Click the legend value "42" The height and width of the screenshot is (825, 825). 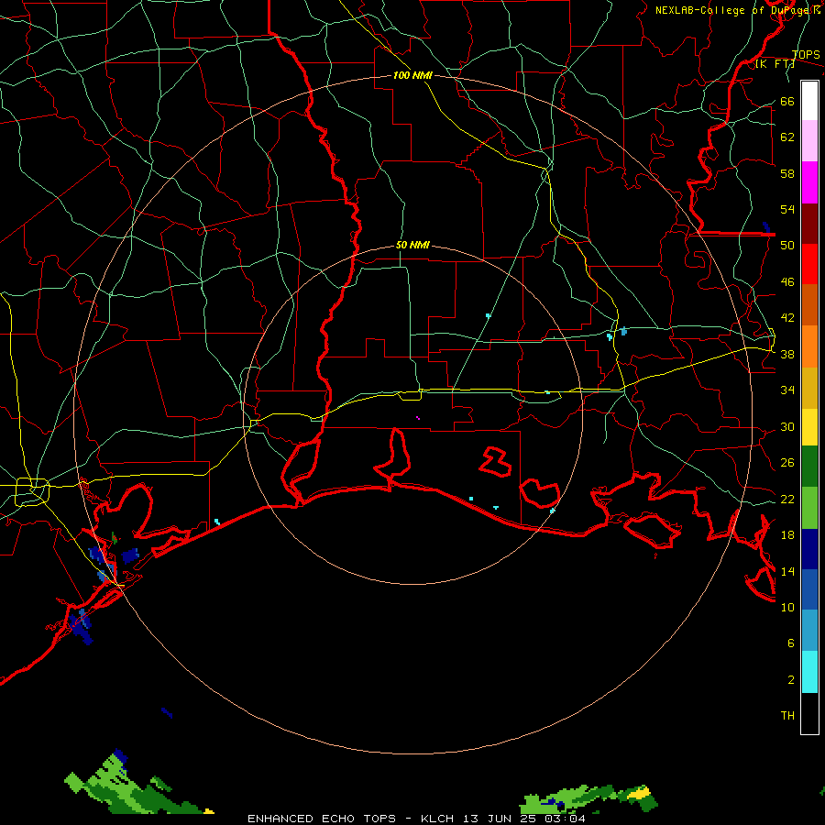pos(787,318)
